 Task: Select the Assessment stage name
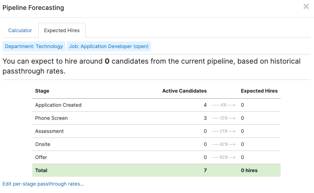(x=49, y=131)
